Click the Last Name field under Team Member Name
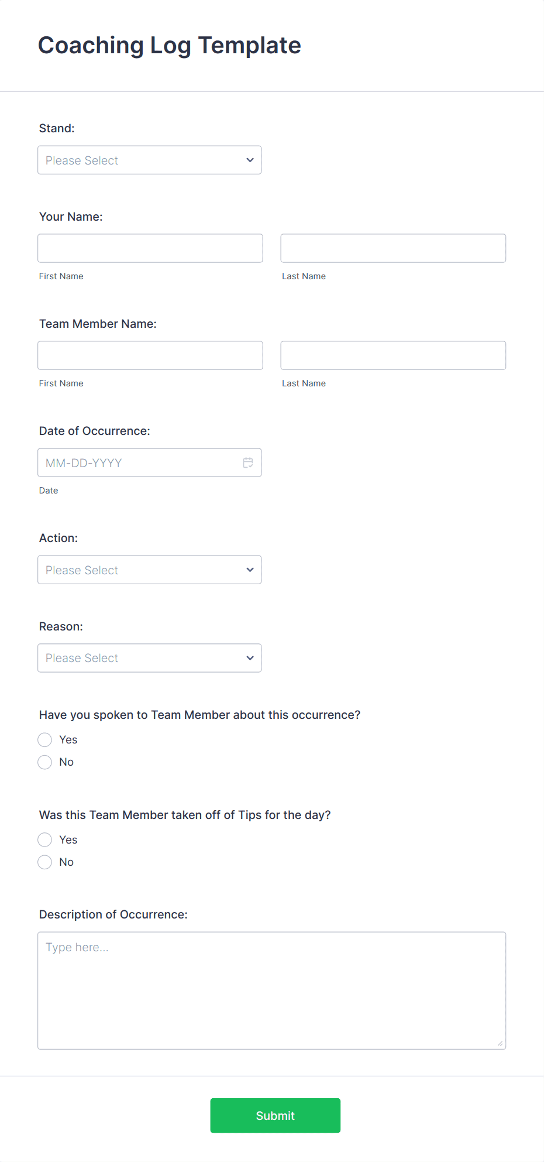The image size is (544, 1162). click(x=392, y=355)
